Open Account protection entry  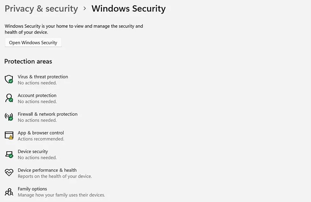pyautogui.click(x=37, y=95)
